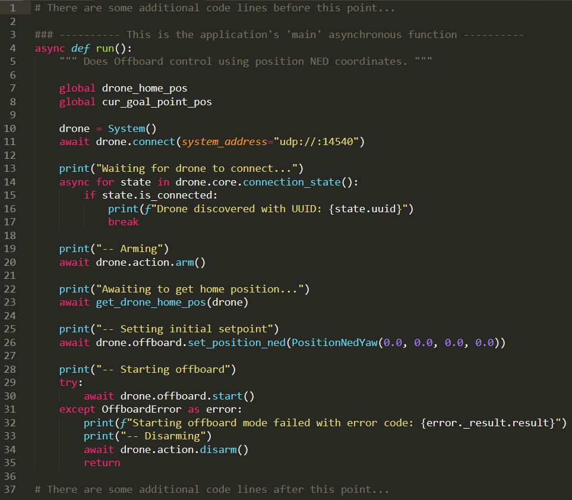Click "-- Setting initial setpoint" string

[x=185, y=329]
